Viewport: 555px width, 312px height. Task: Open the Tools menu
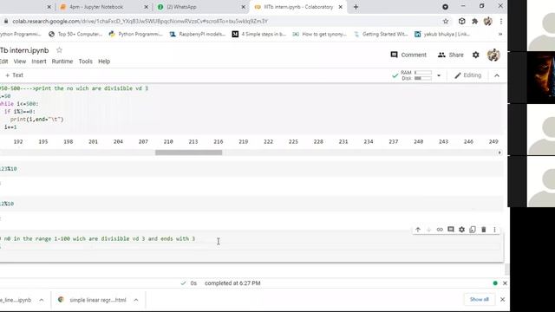[x=85, y=62]
